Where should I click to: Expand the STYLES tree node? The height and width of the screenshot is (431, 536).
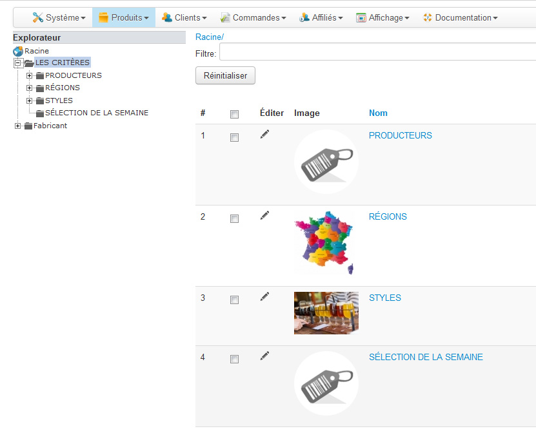(30, 101)
